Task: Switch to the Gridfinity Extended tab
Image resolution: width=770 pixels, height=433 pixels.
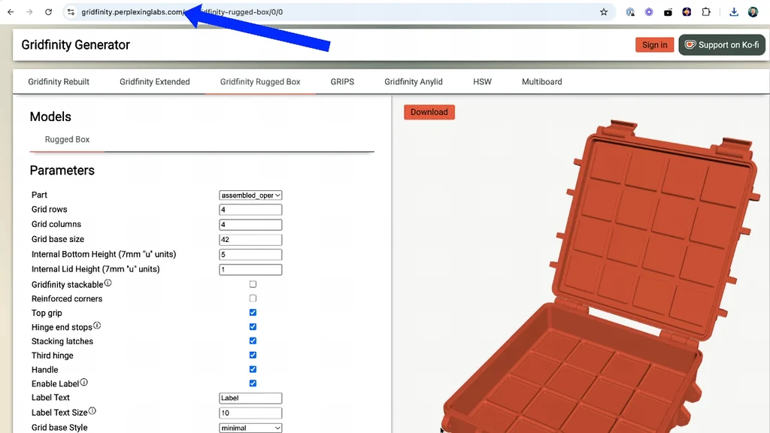Action: [155, 81]
